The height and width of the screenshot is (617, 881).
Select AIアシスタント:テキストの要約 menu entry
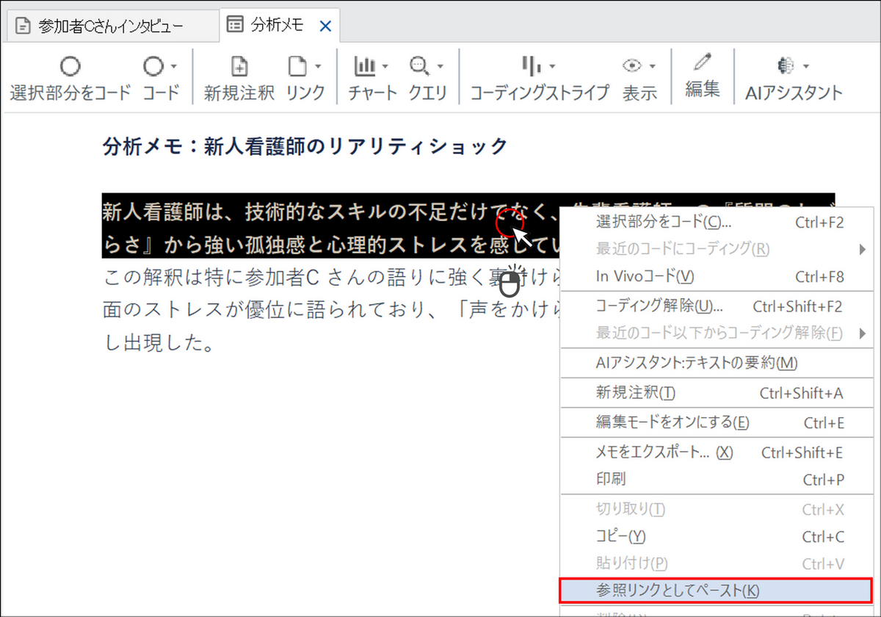pyautogui.click(x=696, y=363)
